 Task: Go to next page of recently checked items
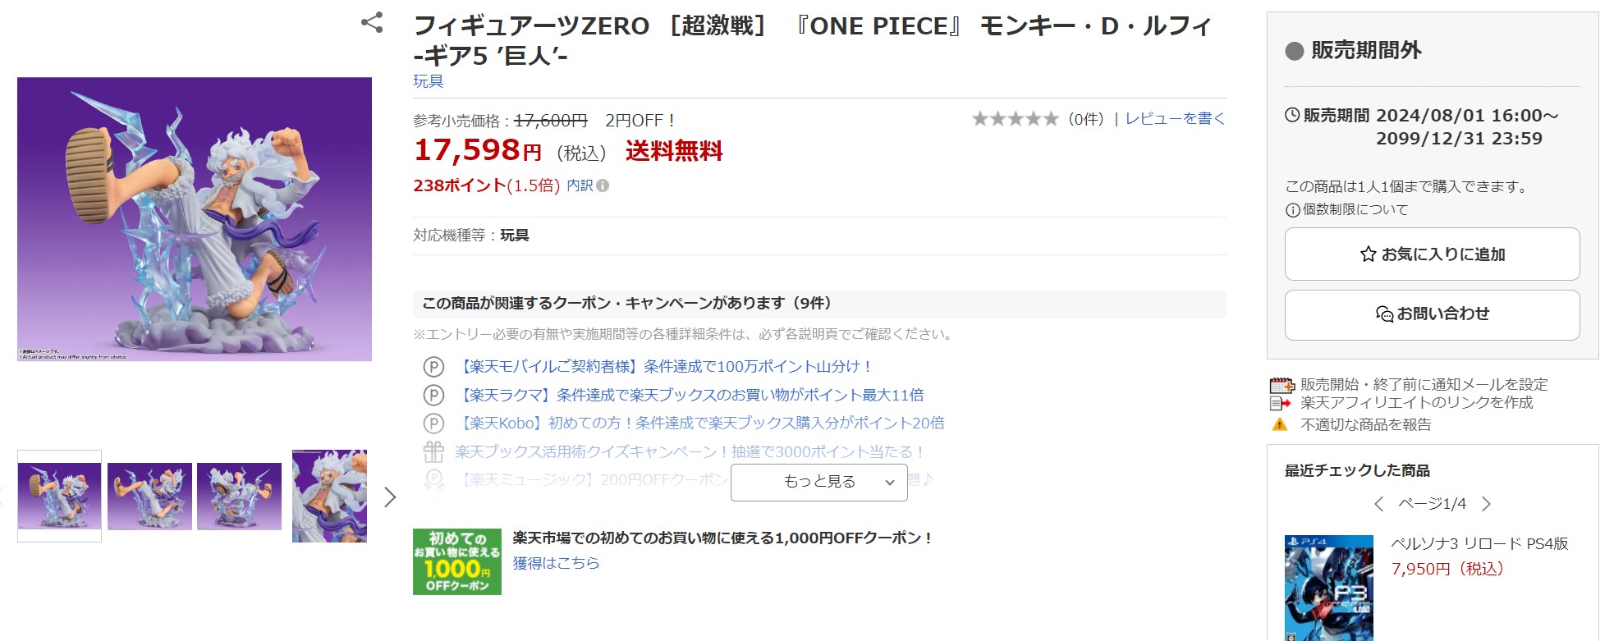point(1486,504)
